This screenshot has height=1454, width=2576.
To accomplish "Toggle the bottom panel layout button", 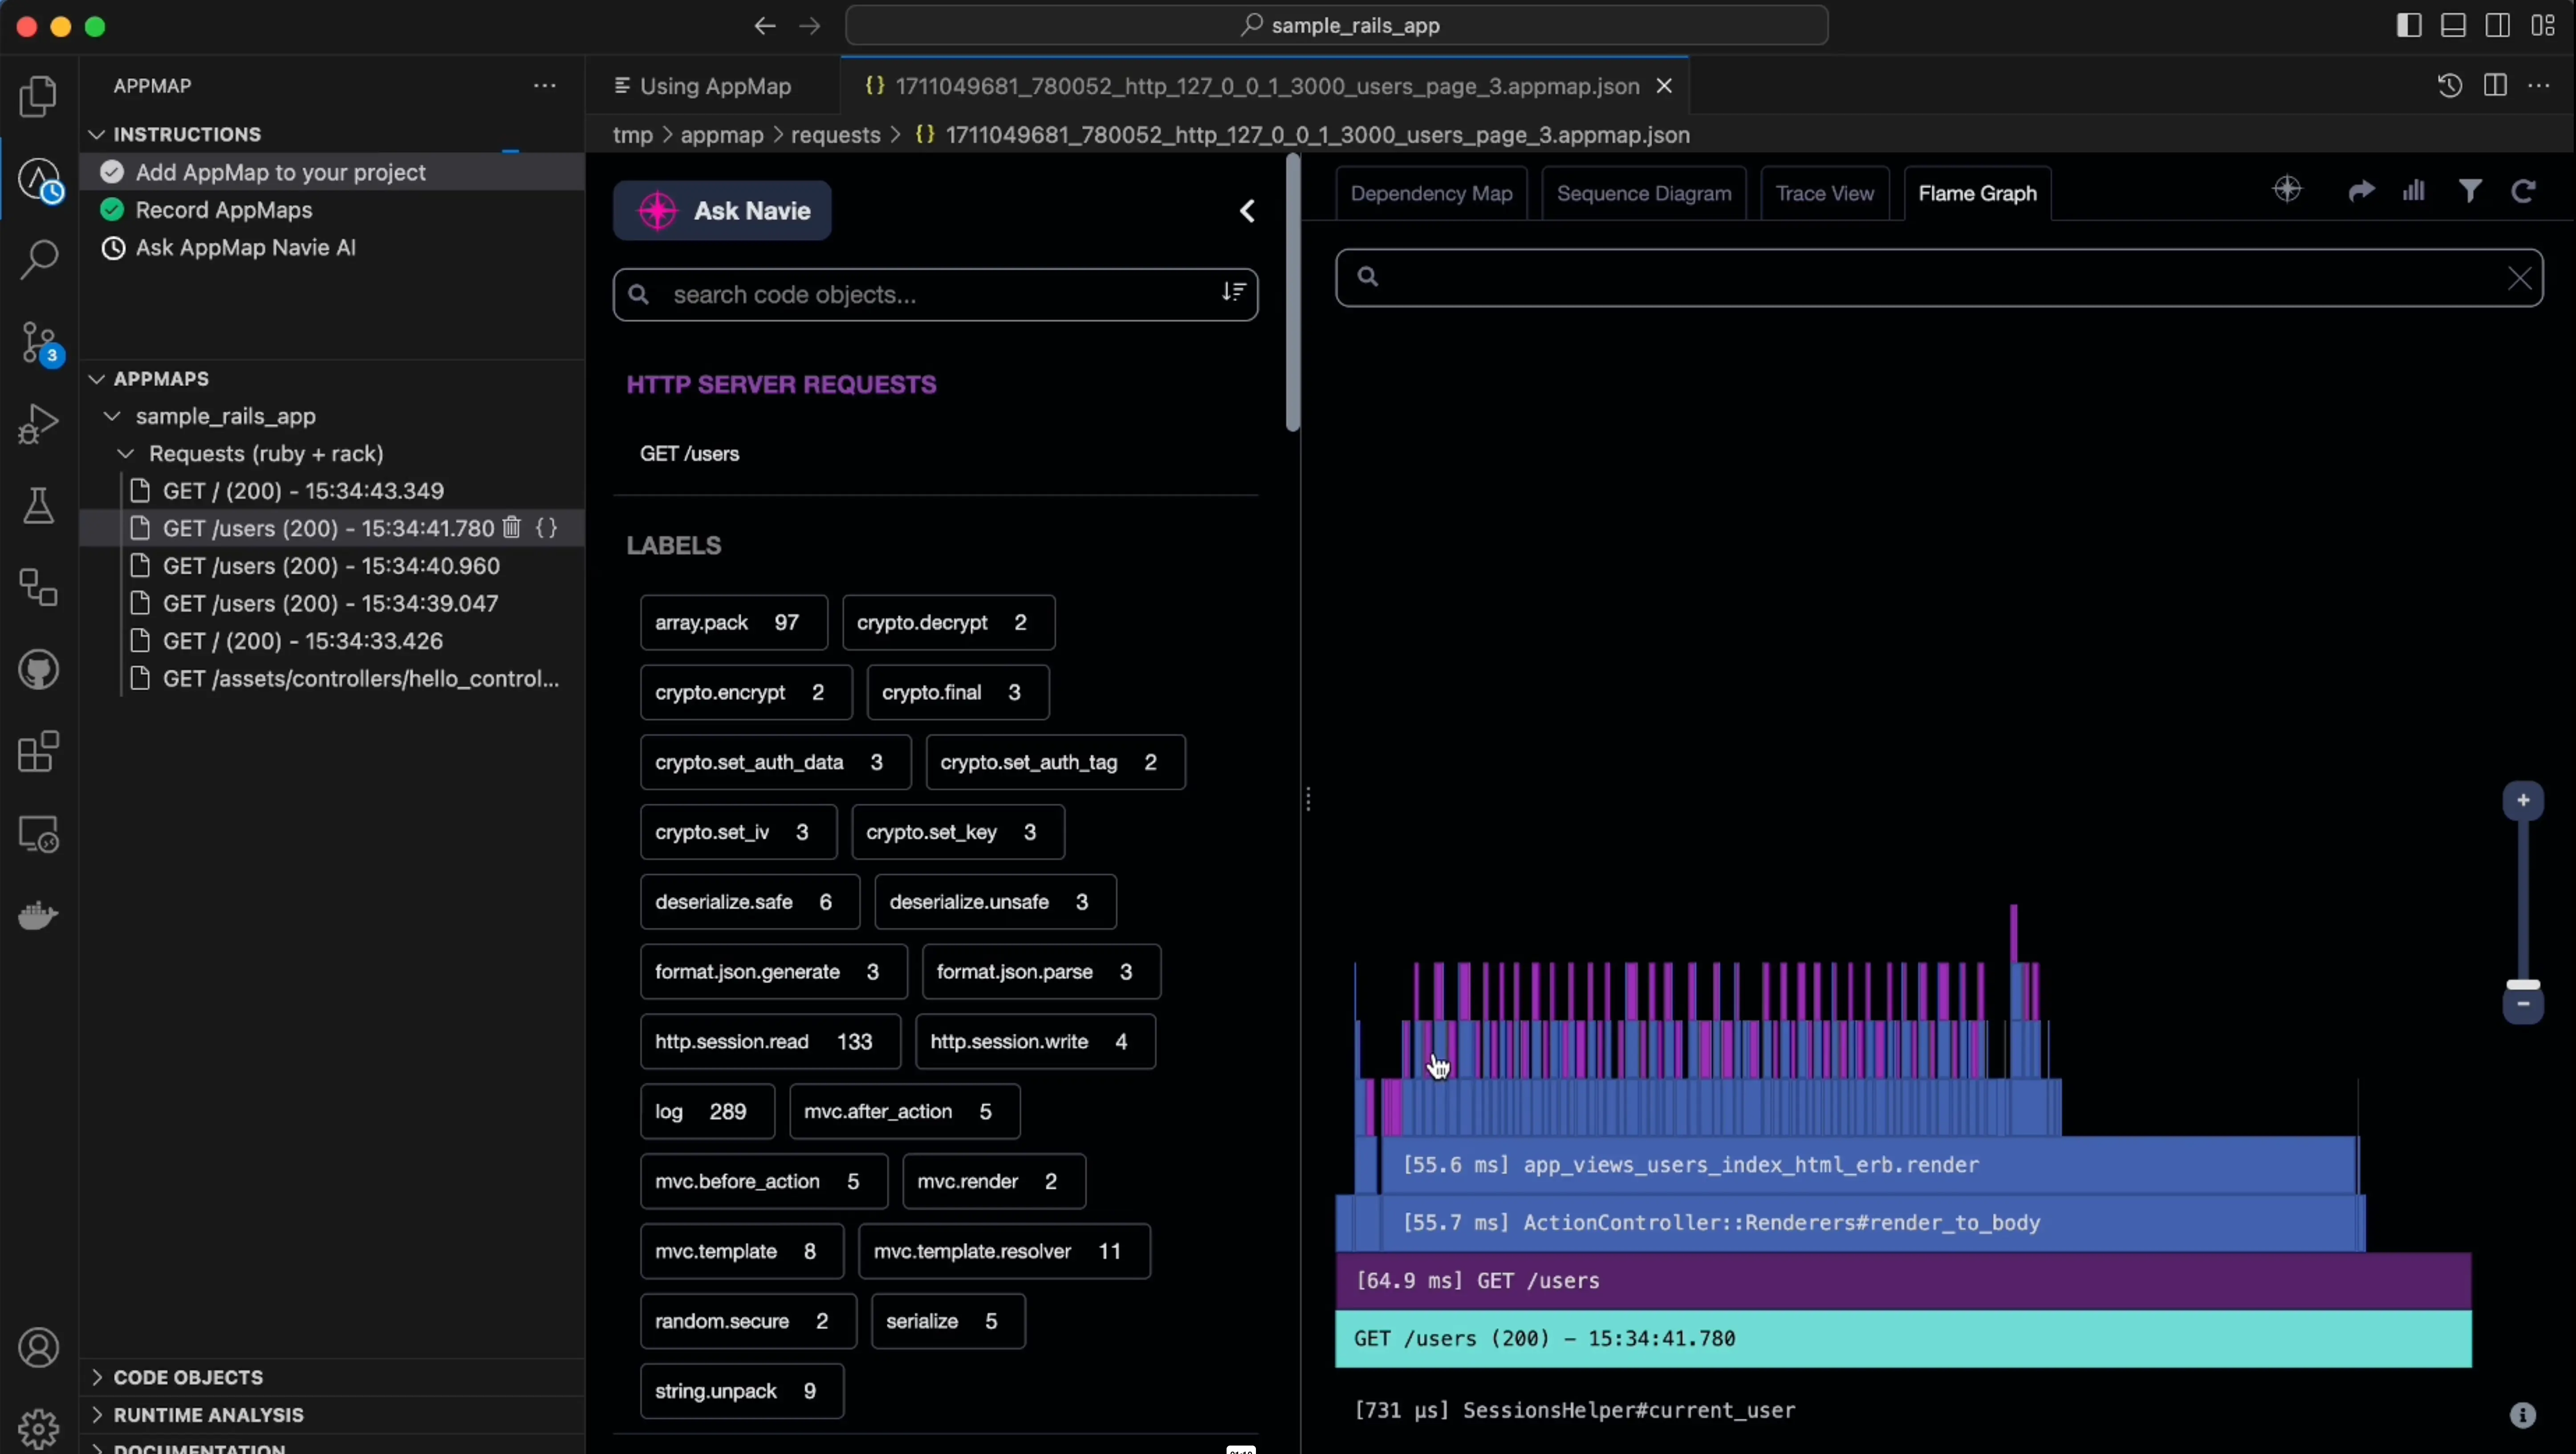I will (2453, 26).
